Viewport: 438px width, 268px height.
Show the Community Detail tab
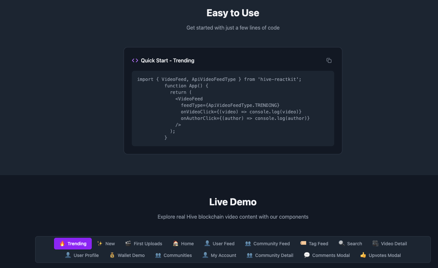point(270,255)
